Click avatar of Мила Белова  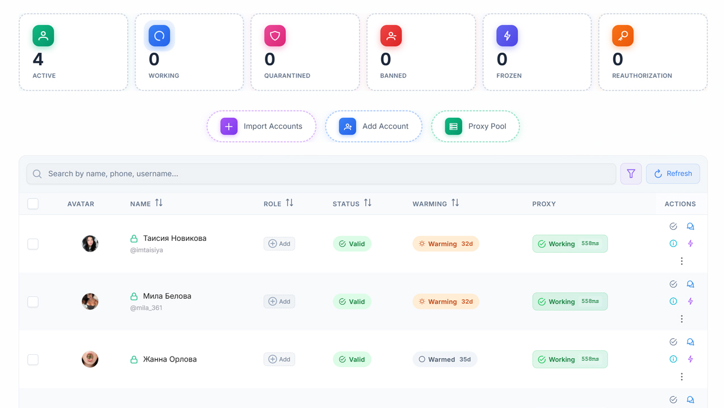pos(90,301)
